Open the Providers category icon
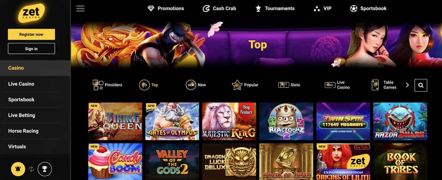Viewport: 442px width, 180px height. [98, 85]
